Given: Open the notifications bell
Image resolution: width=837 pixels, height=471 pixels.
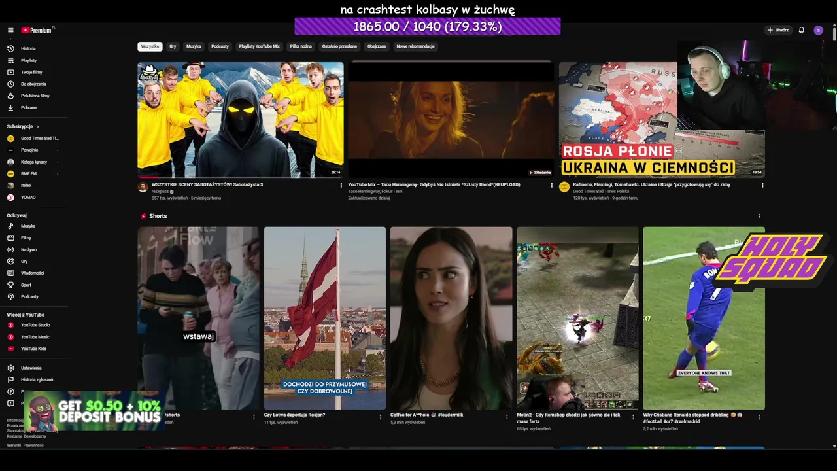Looking at the screenshot, I should [802, 30].
